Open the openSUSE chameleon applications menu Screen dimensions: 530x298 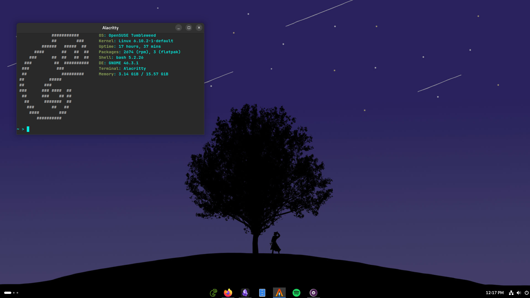tap(213, 293)
